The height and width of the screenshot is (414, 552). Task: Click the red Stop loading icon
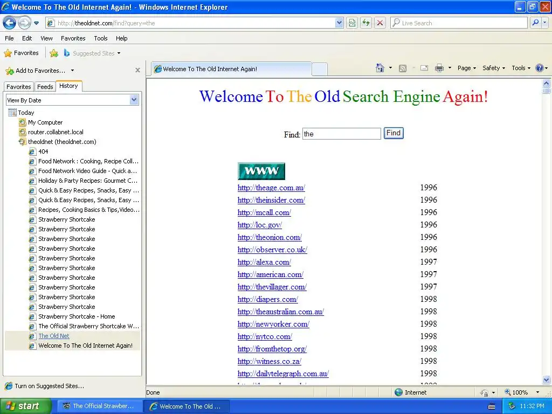380,23
